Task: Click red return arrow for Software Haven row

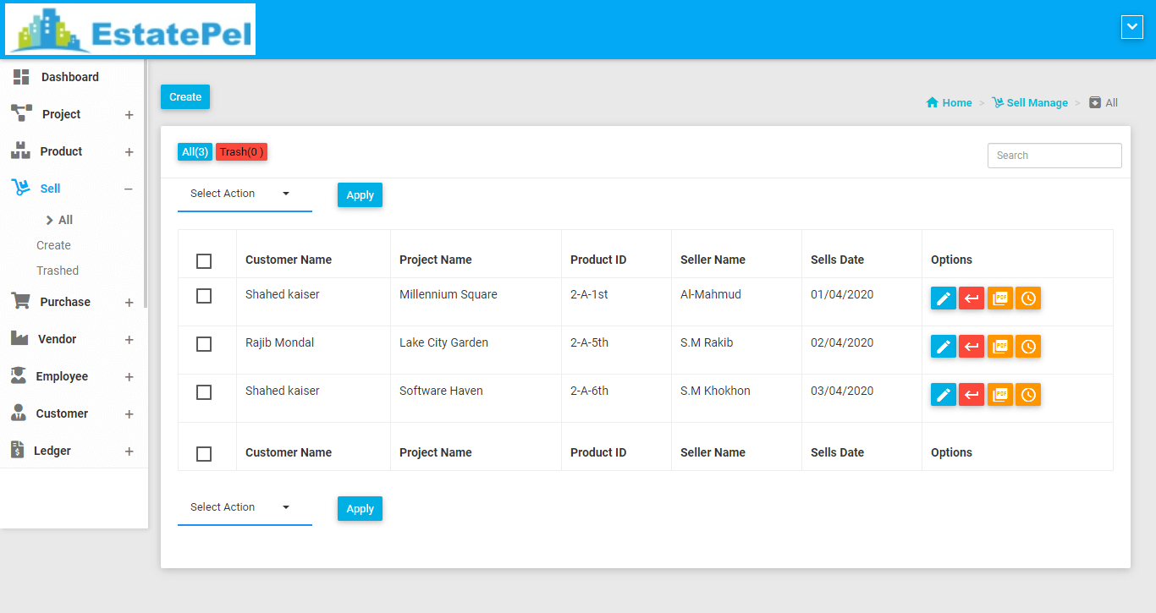Action: tap(972, 395)
